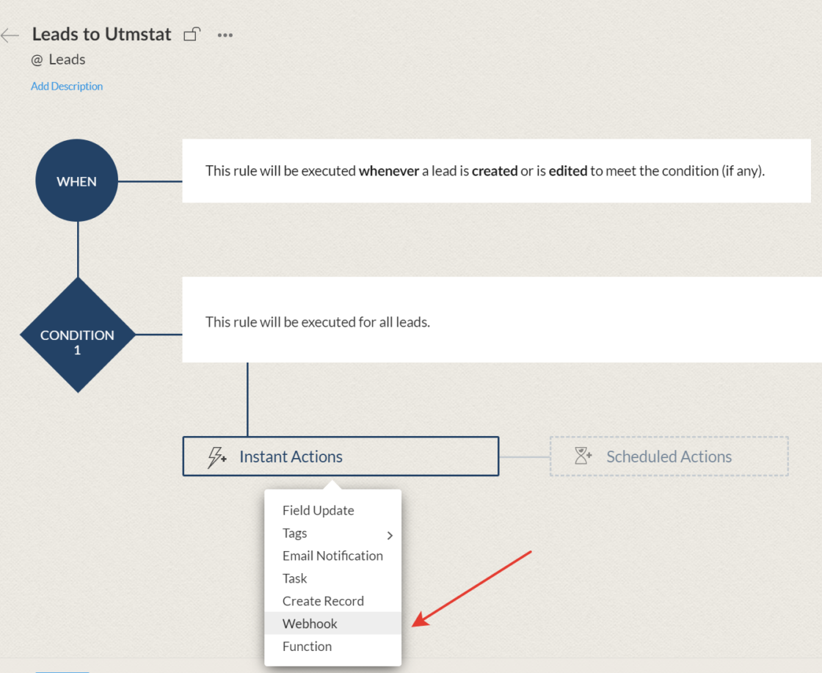Choose Create Record action
The image size is (822, 673).
[323, 600]
